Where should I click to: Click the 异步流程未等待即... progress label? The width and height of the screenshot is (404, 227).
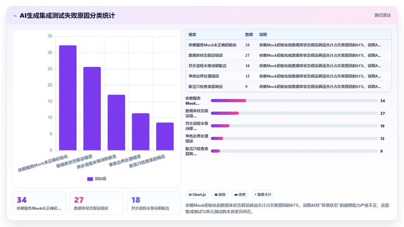click(197, 126)
